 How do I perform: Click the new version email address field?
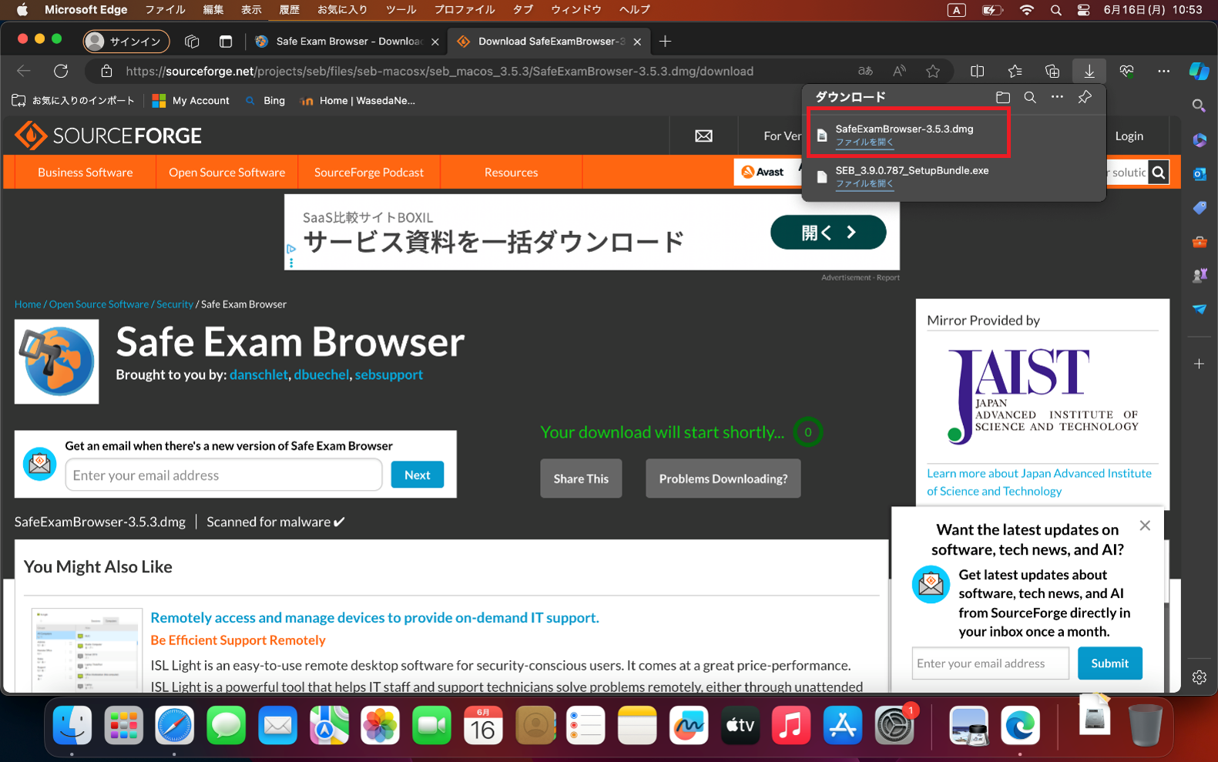point(223,475)
